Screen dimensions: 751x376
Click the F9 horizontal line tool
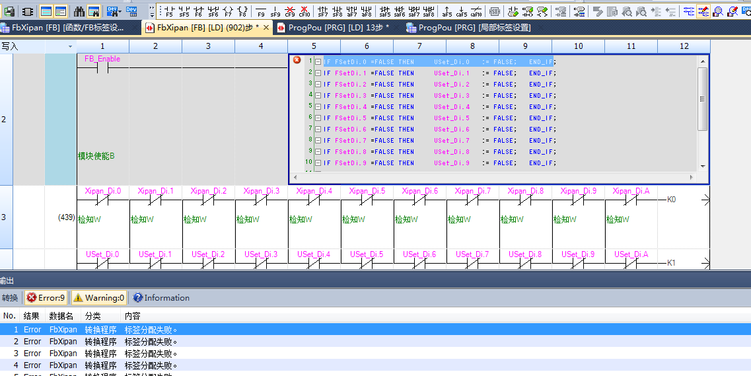tap(261, 11)
